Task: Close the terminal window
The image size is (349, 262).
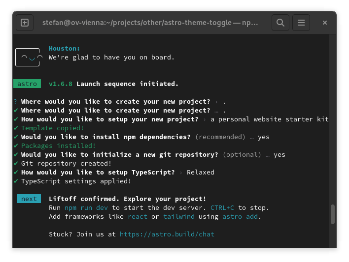Action: click(325, 23)
